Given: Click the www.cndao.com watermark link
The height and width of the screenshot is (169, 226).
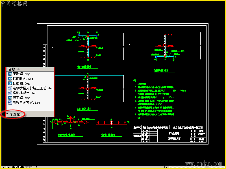Looking at the screenshot, I should tap(203, 164).
